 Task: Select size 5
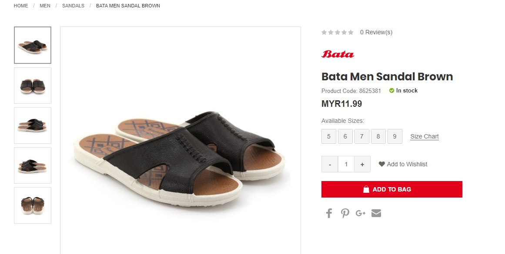(329, 136)
